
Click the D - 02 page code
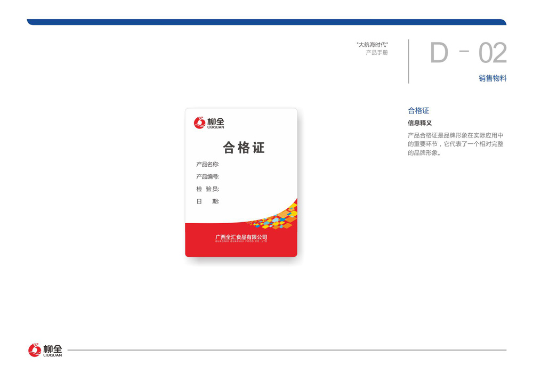(x=468, y=53)
